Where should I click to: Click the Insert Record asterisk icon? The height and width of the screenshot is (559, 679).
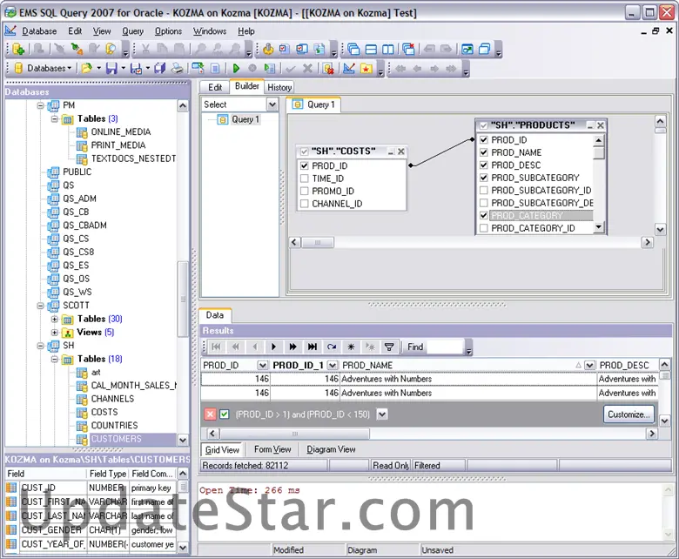pos(351,347)
